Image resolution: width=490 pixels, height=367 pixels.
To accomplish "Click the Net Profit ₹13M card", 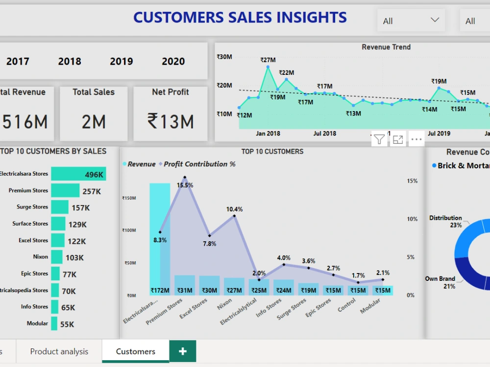I will [x=170, y=113].
